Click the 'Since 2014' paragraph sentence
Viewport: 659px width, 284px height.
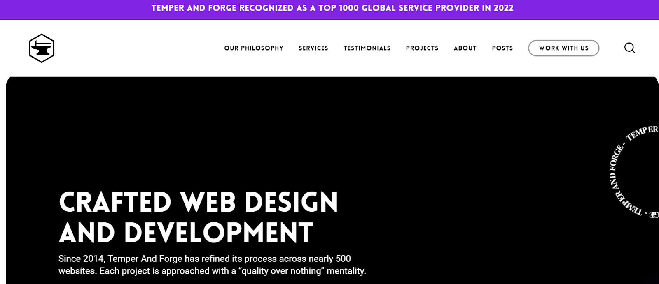204,259
